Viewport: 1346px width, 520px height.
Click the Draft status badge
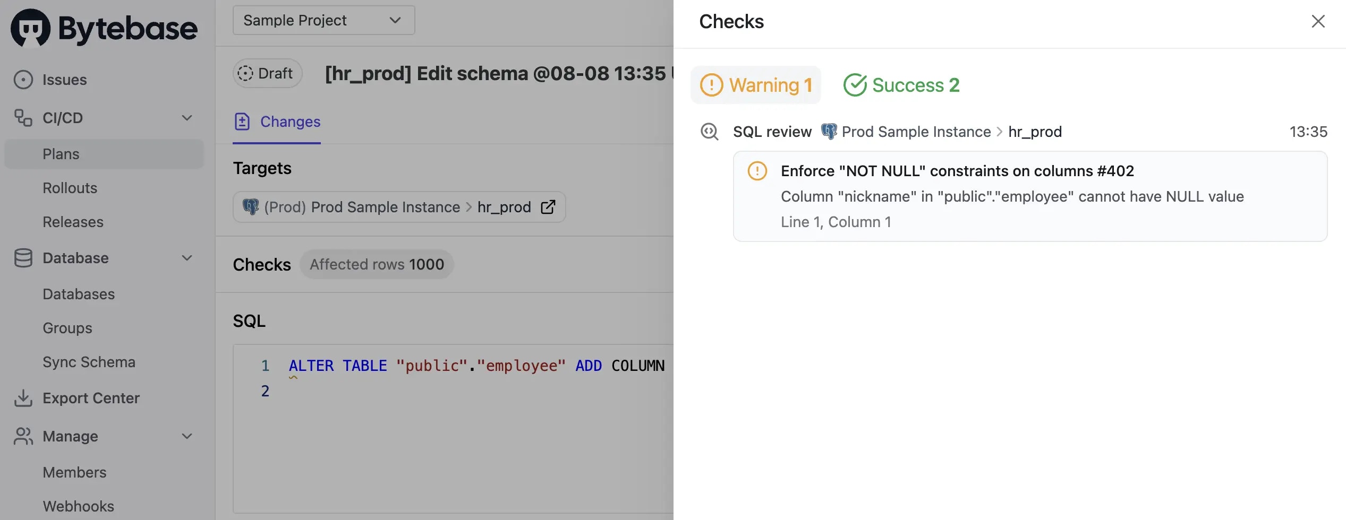(267, 73)
